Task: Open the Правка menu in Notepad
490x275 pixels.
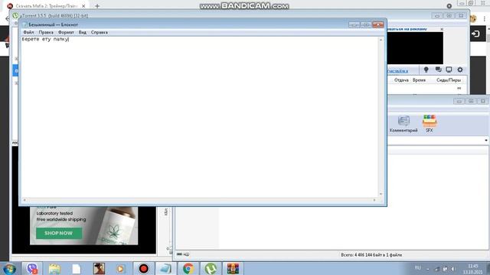Action: click(x=46, y=32)
